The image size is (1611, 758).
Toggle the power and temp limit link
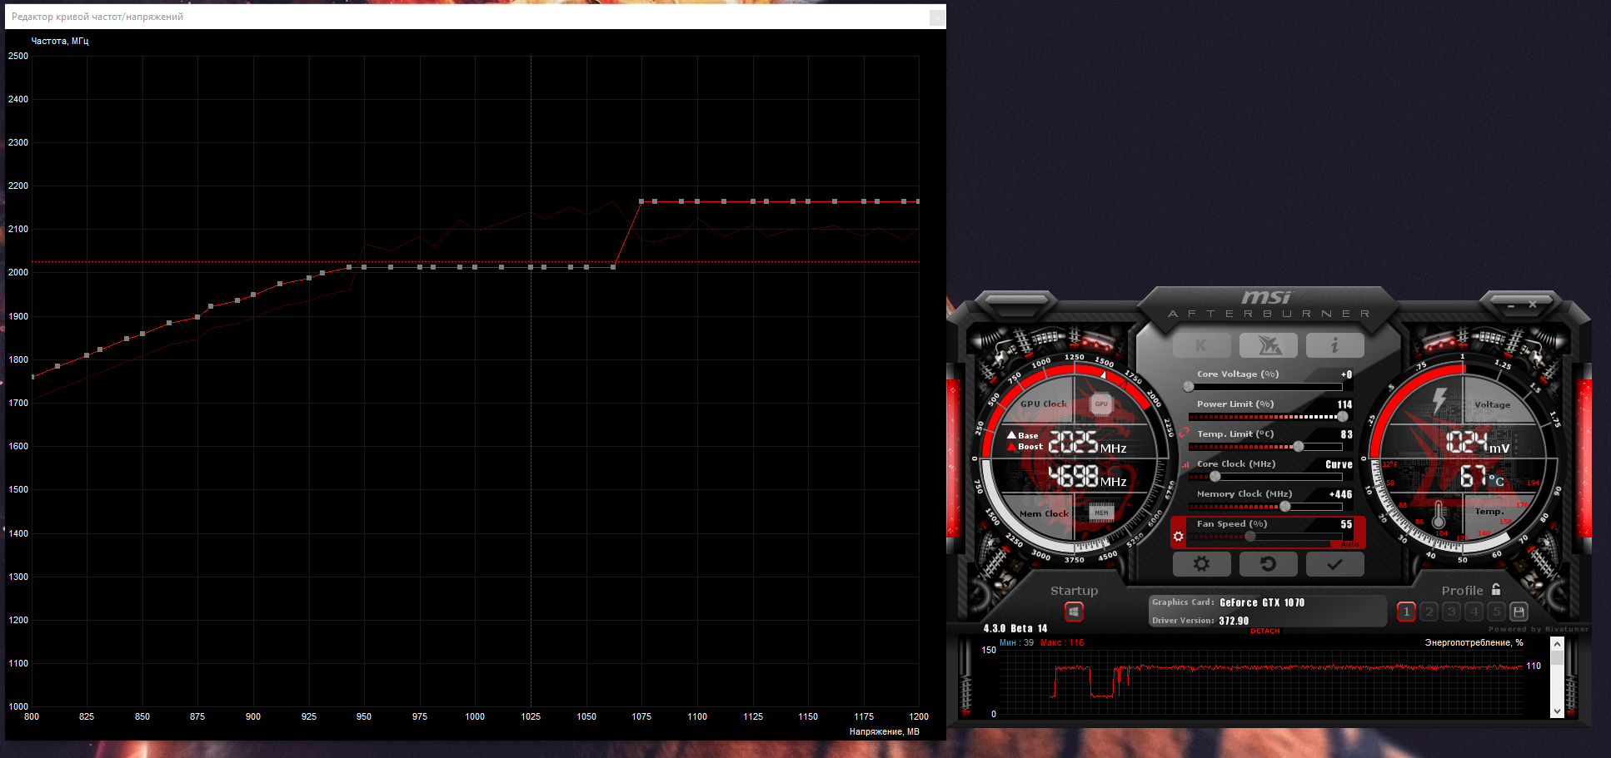coord(1184,432)
